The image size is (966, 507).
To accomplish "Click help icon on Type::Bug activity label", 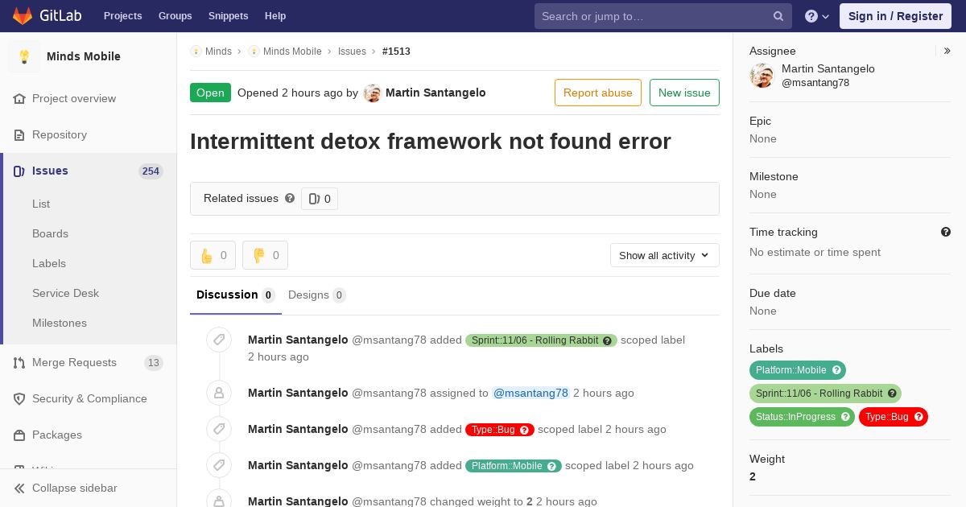I will tap(525, 430).
